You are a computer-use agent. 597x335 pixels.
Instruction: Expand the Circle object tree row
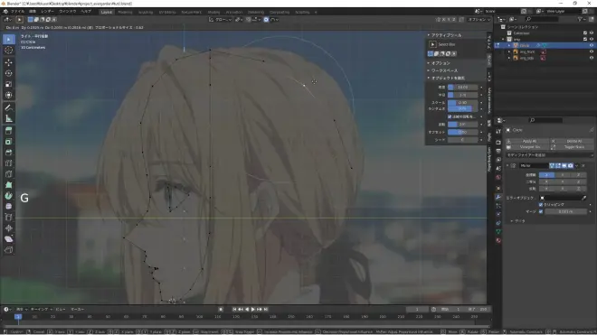(x=509, y=45)
